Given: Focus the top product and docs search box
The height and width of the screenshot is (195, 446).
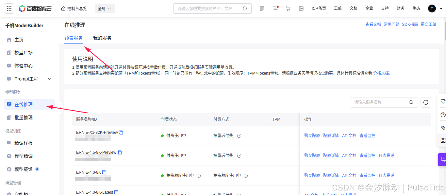Looking at the screenshot, I should pyautogui.click(x=212, y=9).
